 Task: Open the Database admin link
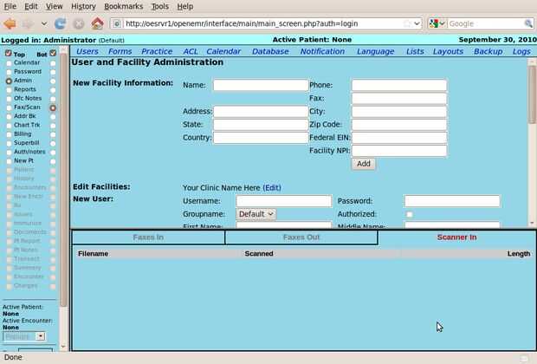(270, 51)
